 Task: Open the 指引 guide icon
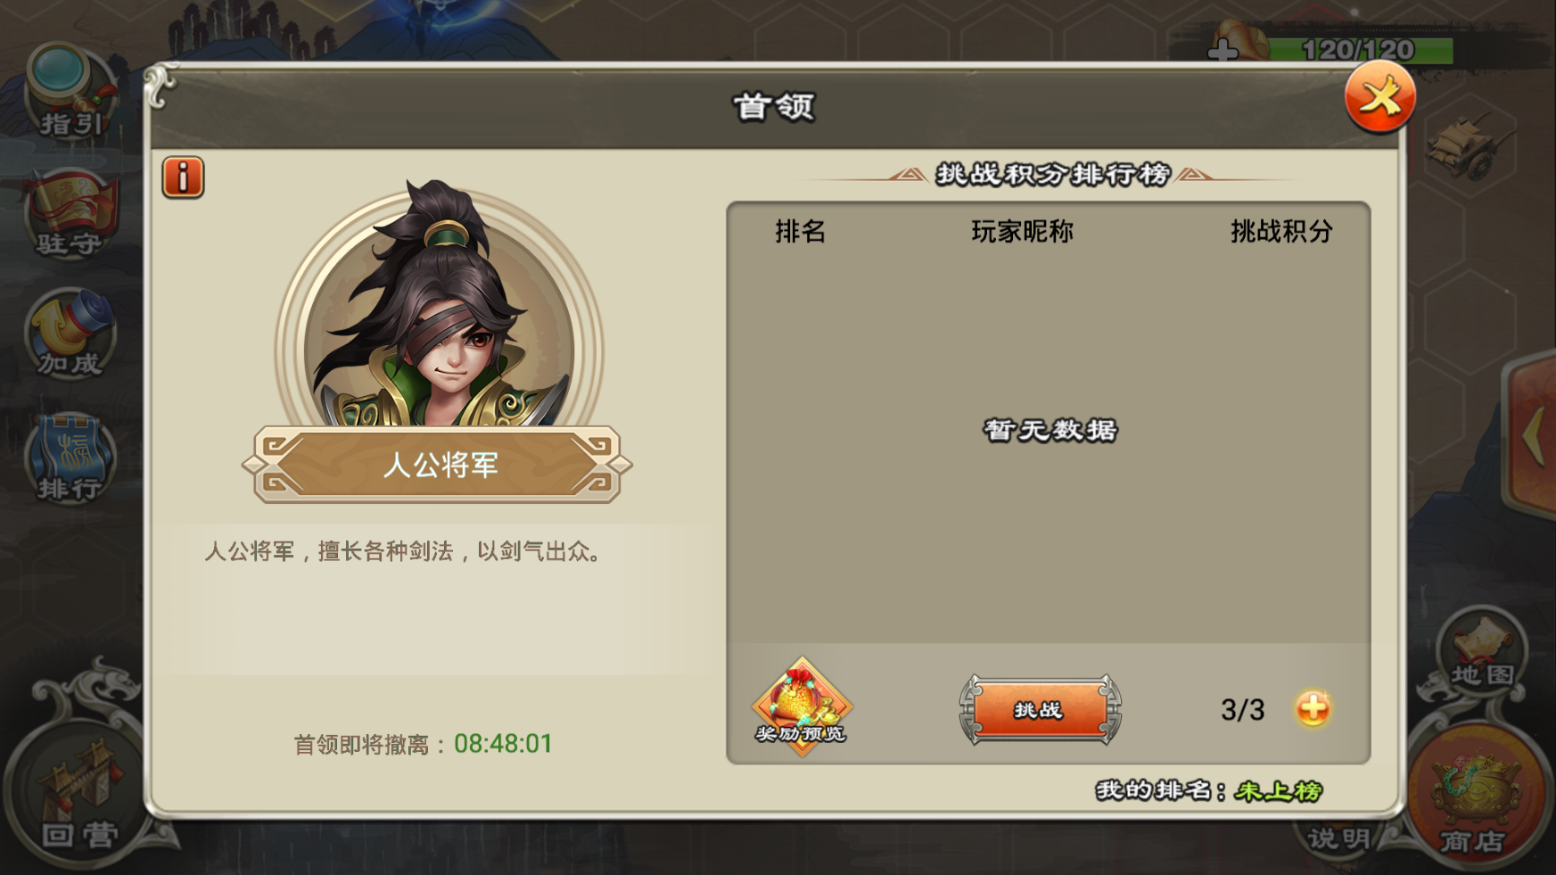point(70,91)
